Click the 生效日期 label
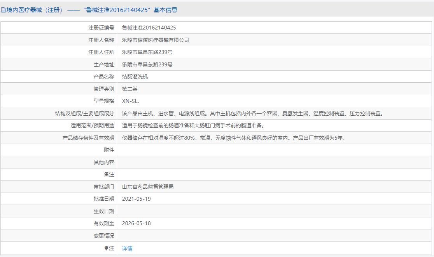Image resolution: width=434 pixels, height=257 pixels. coord(104,211)
